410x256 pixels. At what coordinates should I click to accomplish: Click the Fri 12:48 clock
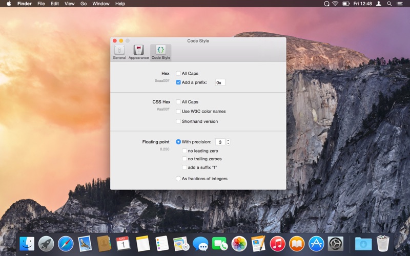click(363, 4)
